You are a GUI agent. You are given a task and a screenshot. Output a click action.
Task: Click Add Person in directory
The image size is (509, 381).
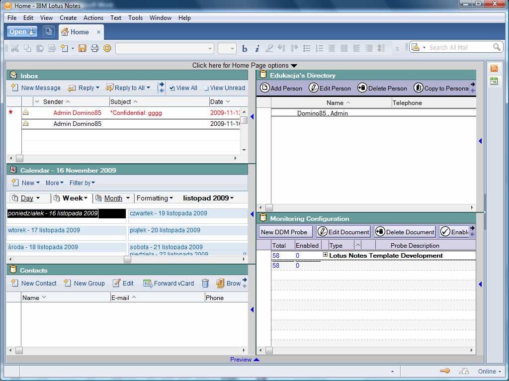281,88
